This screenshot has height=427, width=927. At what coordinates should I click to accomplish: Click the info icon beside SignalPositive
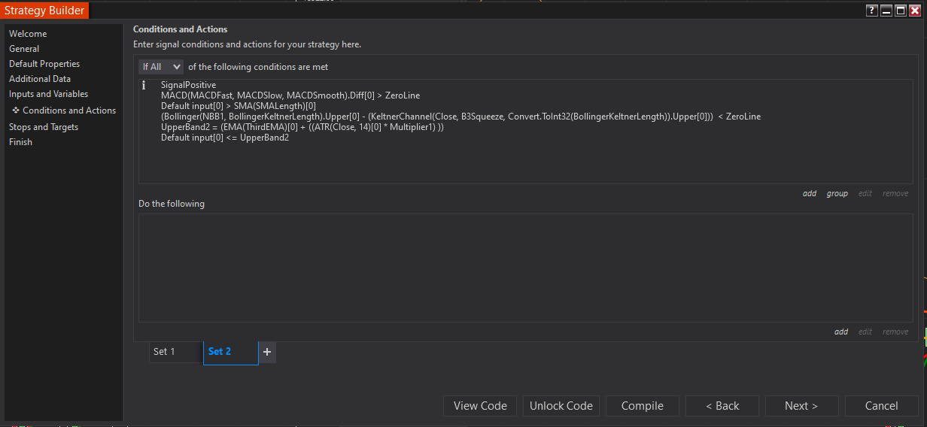tap(144, 86)
